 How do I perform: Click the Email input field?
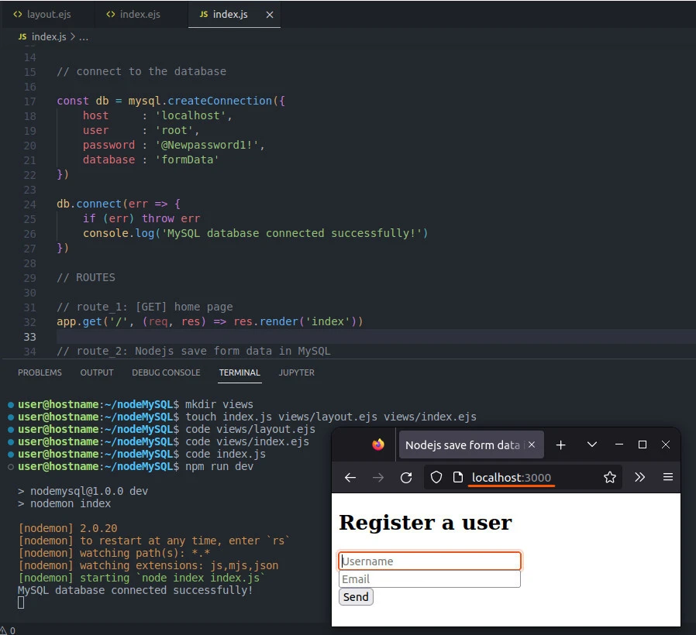pyautogui.click(x=429, y=579)
